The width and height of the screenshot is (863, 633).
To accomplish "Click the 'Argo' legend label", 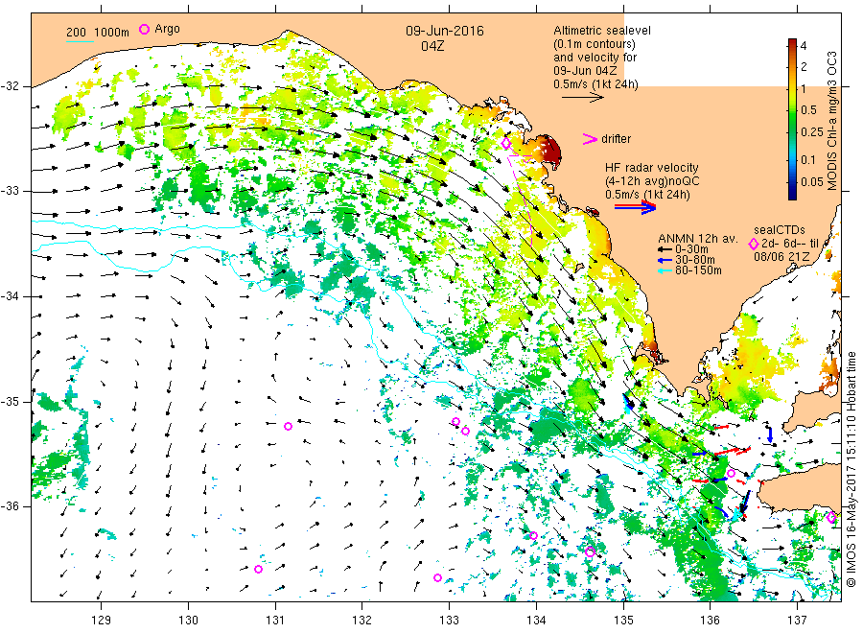I will click(x=167, y=29).
